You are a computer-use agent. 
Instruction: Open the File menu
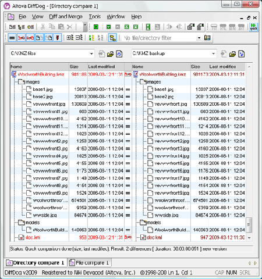coord(22,17)
